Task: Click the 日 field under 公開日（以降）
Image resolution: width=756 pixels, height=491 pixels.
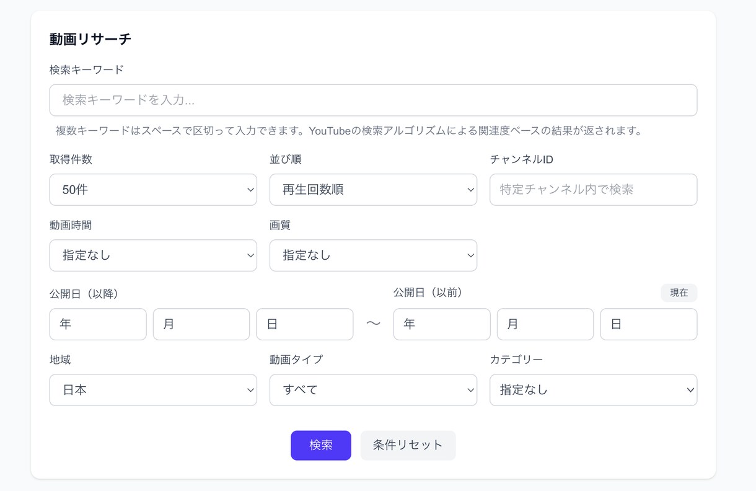Action: (x=305, y=324)
